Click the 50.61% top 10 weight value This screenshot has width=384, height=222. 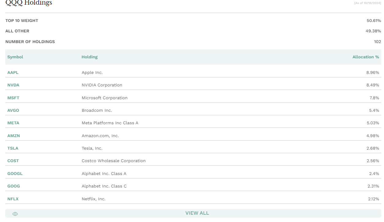374,21
